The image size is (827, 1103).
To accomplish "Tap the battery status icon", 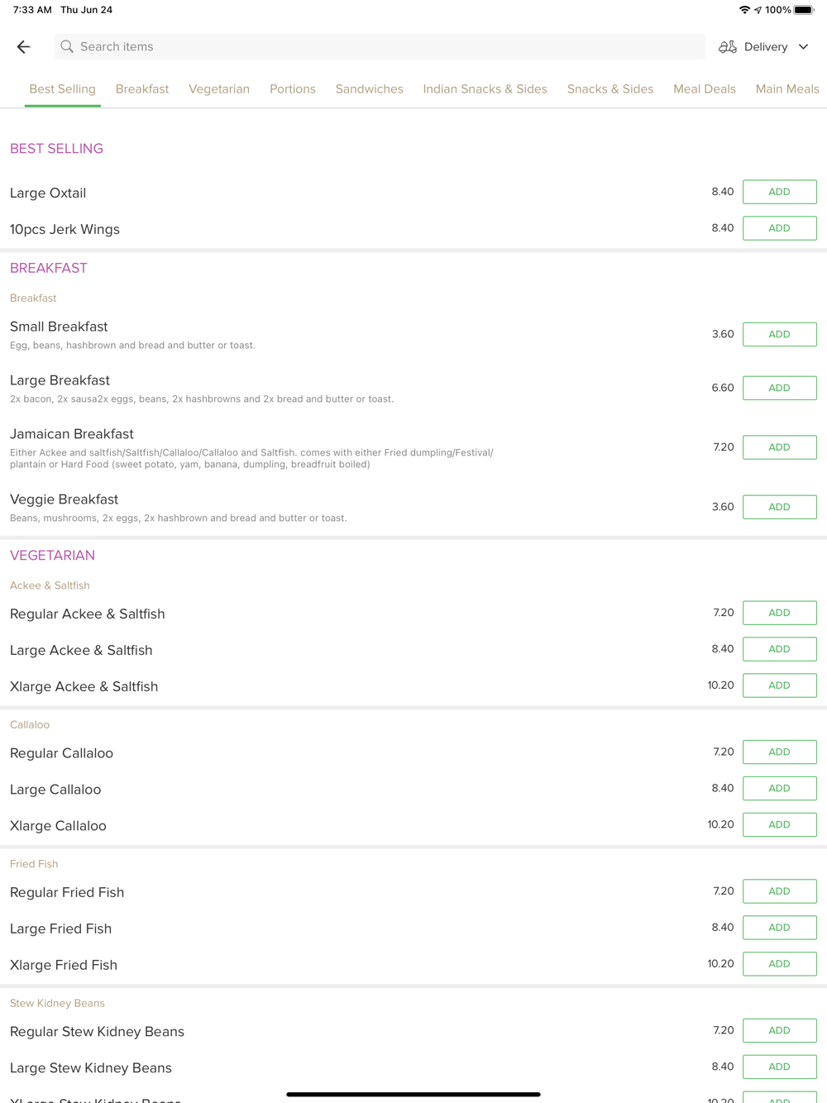I will click(803, 10).
